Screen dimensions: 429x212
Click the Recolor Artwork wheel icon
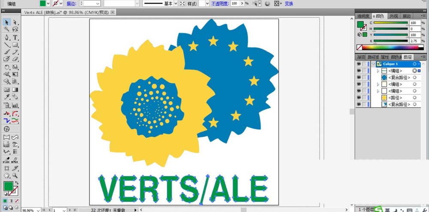click(267, 3)
